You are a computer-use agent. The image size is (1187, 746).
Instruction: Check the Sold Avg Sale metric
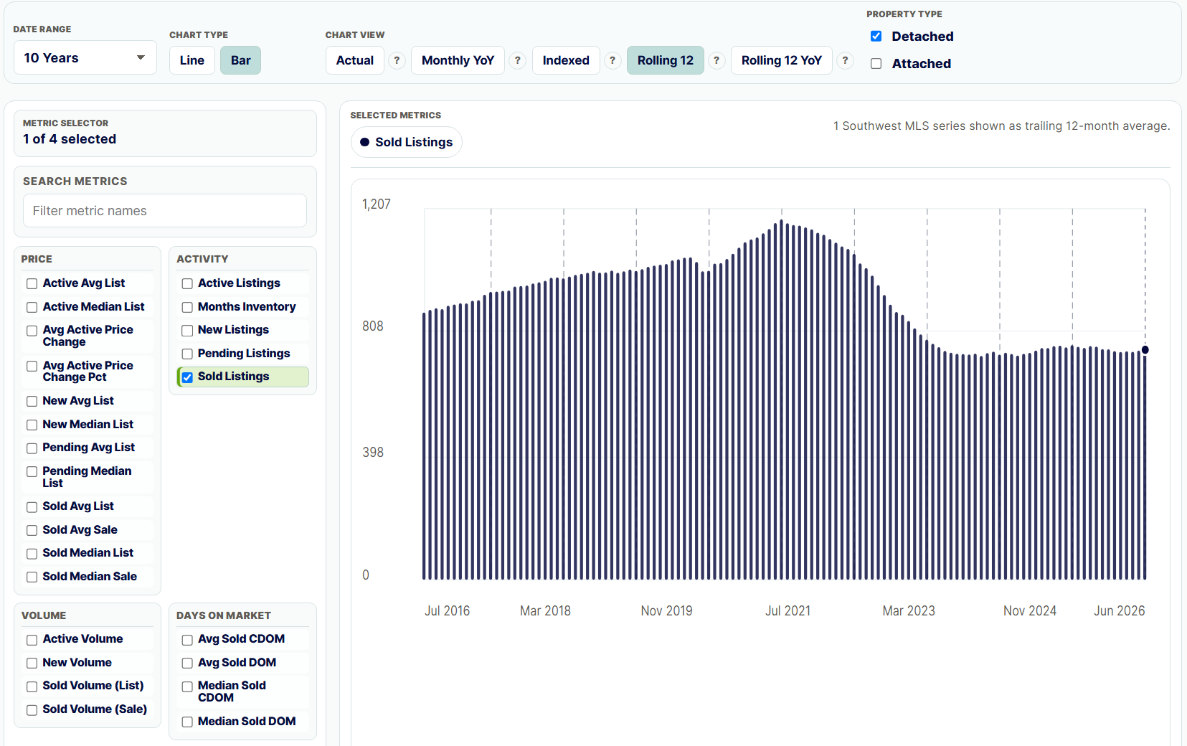(x=32, y=531)
